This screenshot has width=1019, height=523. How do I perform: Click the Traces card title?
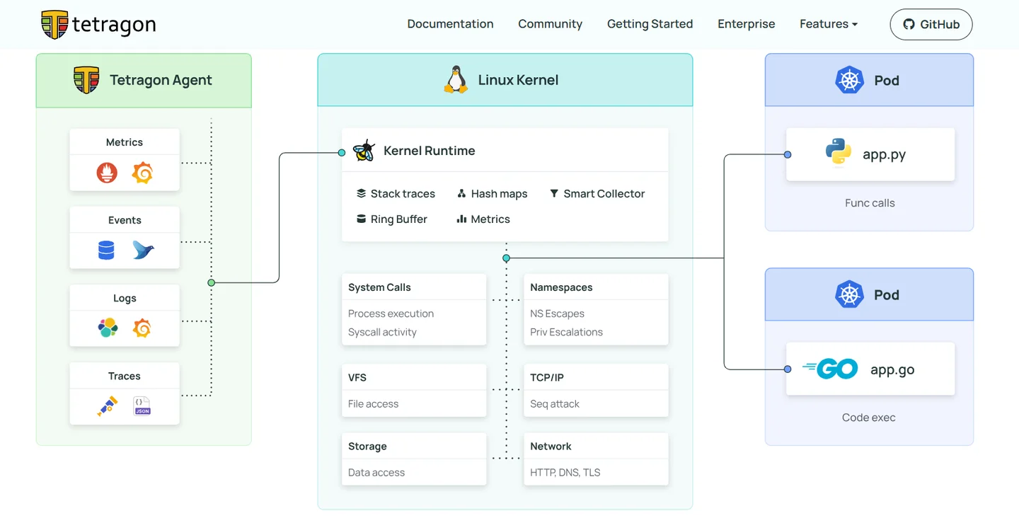point(125,376)
